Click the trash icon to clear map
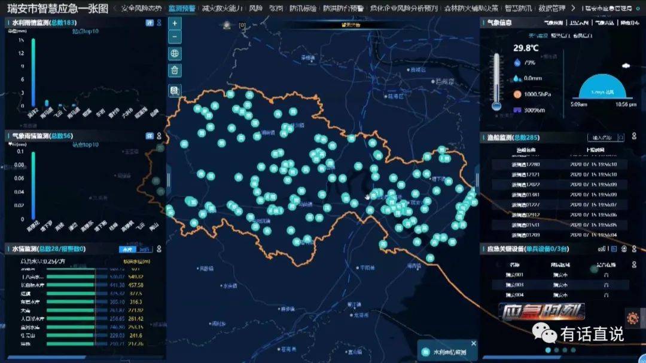The height and width of the screenshot is (363, 646). click(x=175, y=70)
